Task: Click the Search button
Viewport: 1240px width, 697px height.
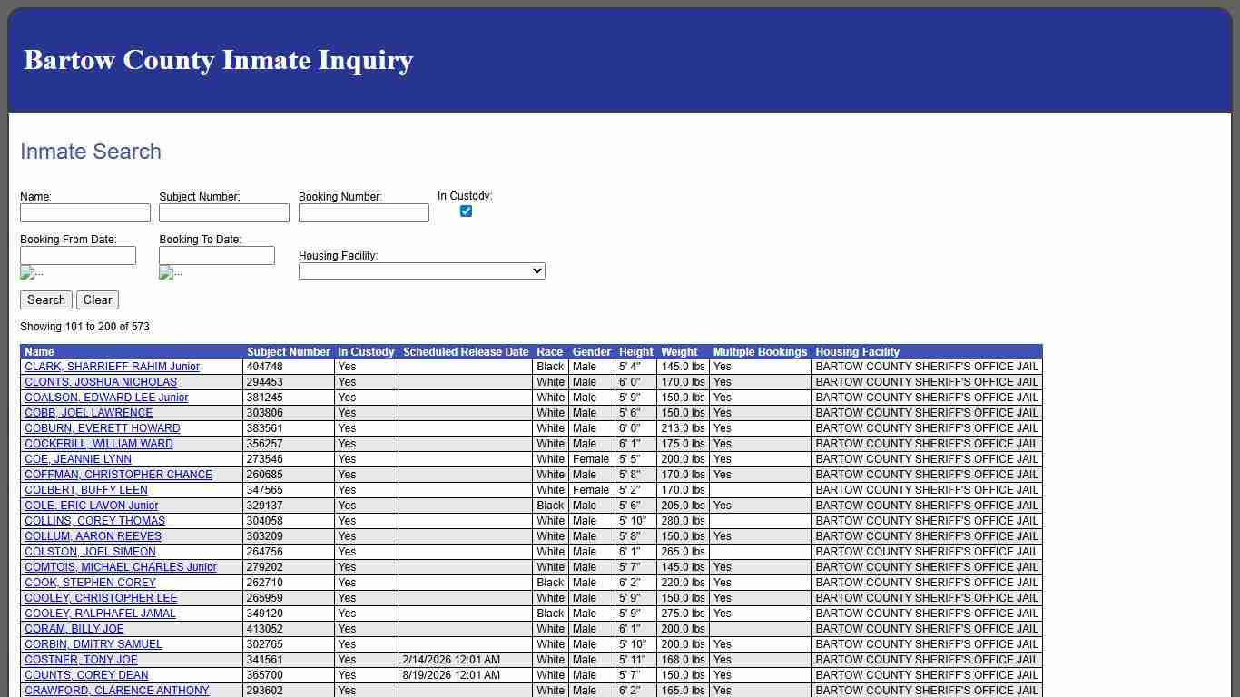Action: pos(45,299)
